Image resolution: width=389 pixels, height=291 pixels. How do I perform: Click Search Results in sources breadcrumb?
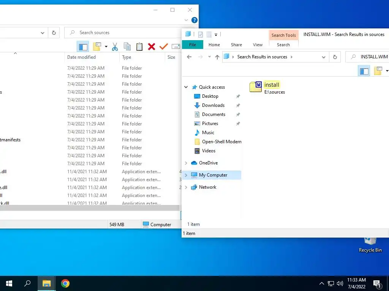point(262,57)
